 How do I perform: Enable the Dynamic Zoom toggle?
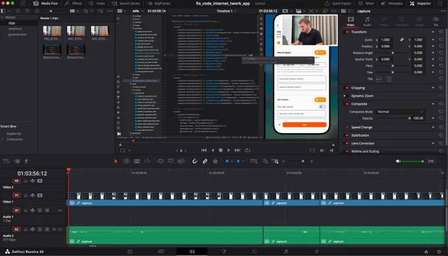tap(345, 96)
